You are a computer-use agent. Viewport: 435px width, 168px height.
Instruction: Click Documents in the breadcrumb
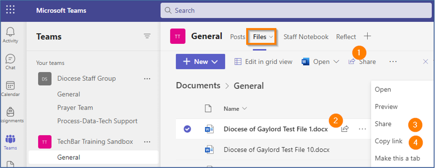point(198,85)
